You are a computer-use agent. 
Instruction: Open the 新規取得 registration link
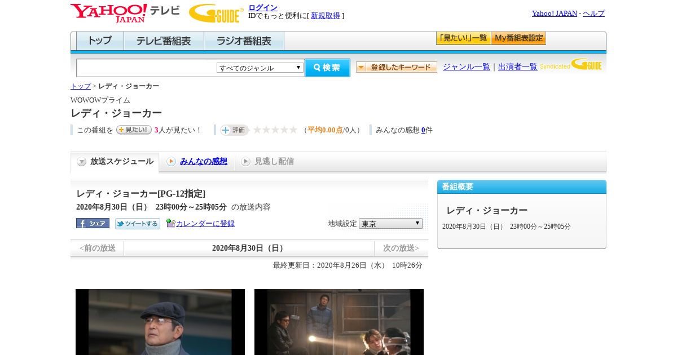[326, 16]
